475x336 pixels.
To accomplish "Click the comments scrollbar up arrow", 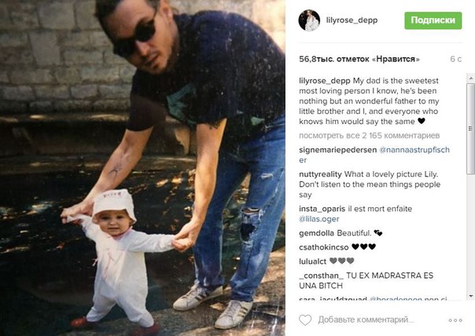I will pos(470,78).
